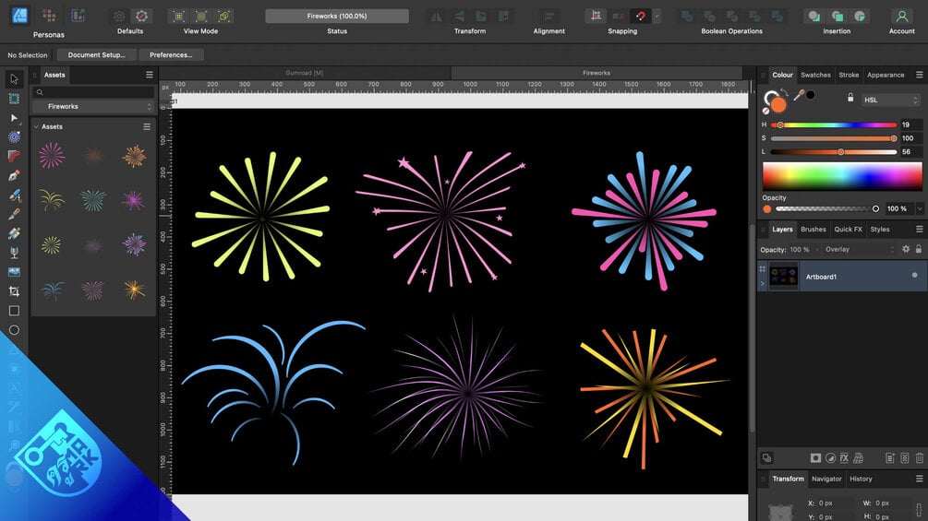The image size is (928, 521).
Task: Select the Corner tool
Action: (14, 157)
